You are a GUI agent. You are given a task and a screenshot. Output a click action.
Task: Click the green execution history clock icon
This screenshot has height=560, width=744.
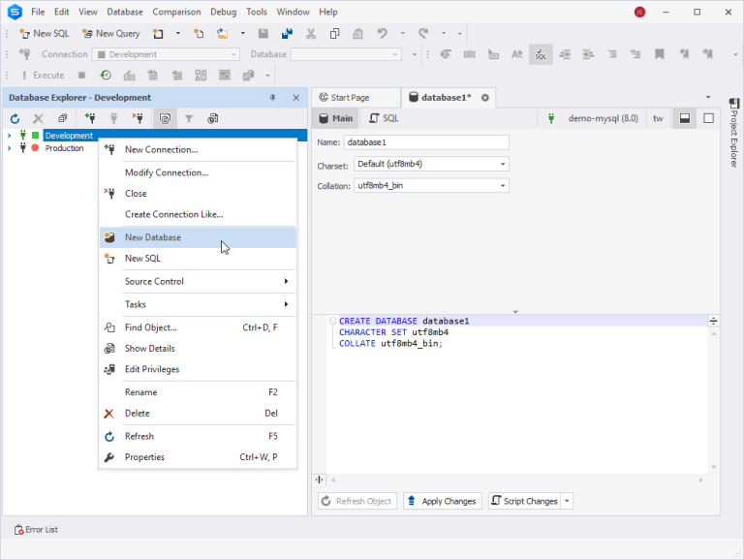point(106,75)
